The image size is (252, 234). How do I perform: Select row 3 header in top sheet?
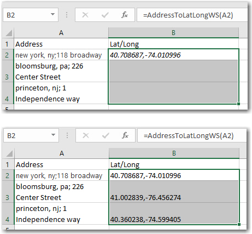(x=7, y=71)
